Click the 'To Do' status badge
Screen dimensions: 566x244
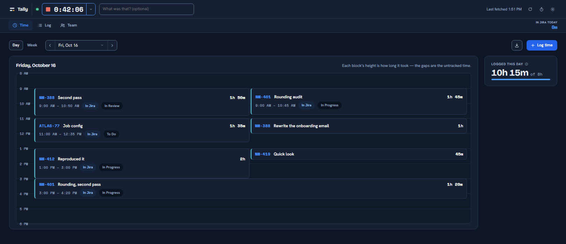point(111,134)
